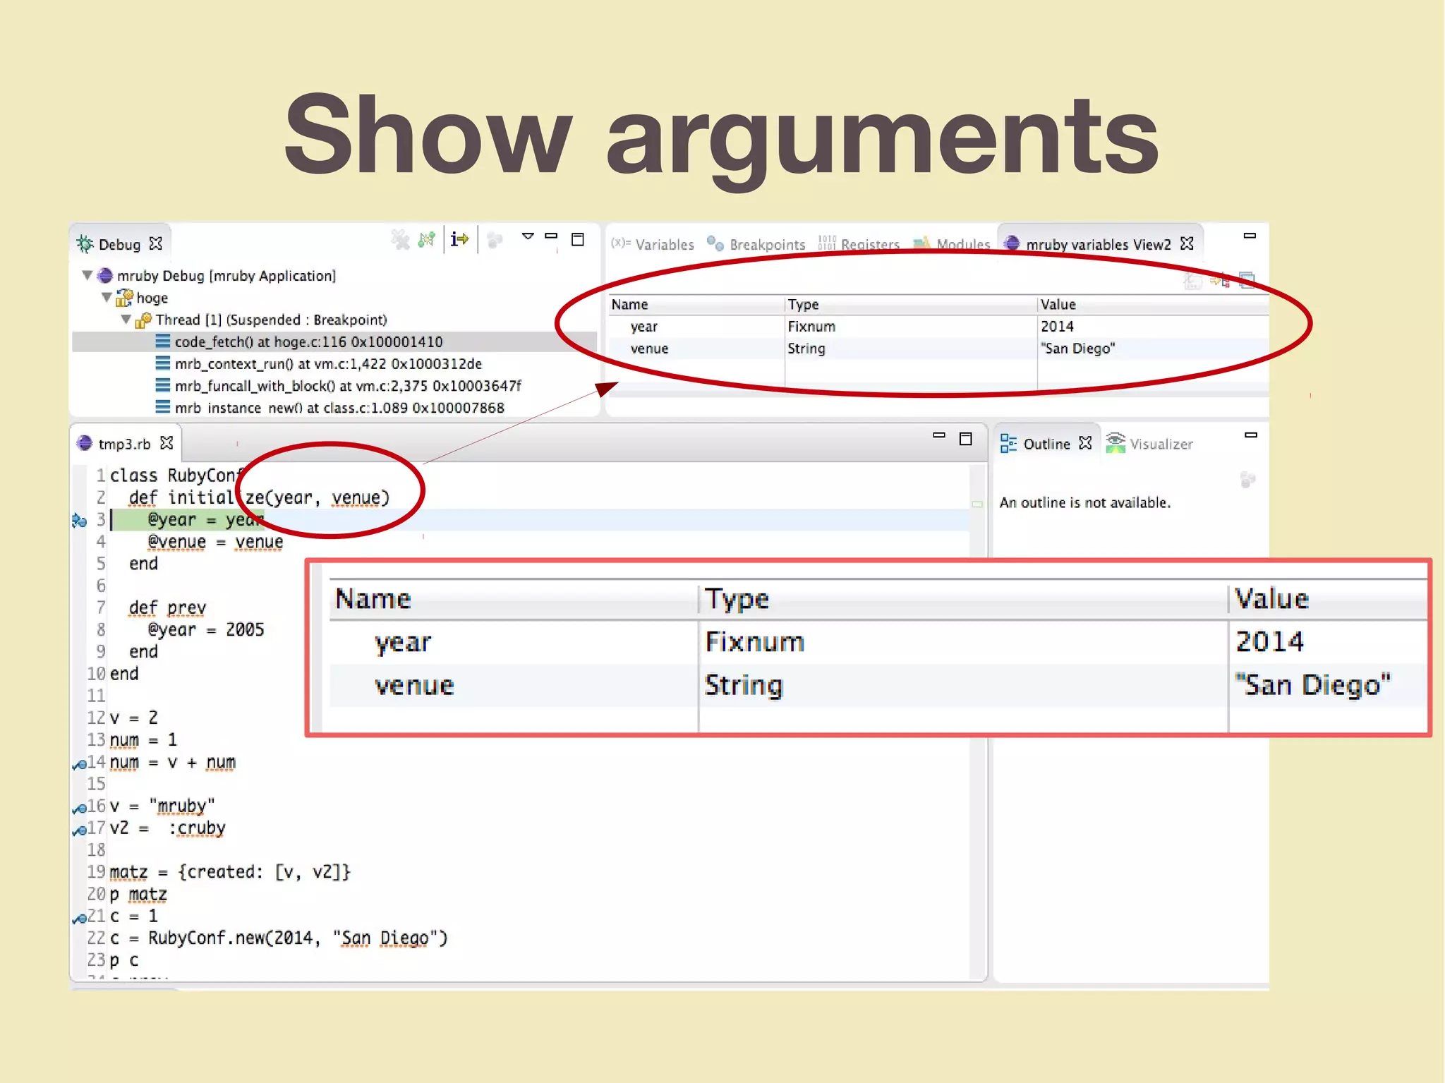1445x1083 pixels.
Task: Minimize the Debug view panel
Action: pyautogui.click(x=552, y=236)
